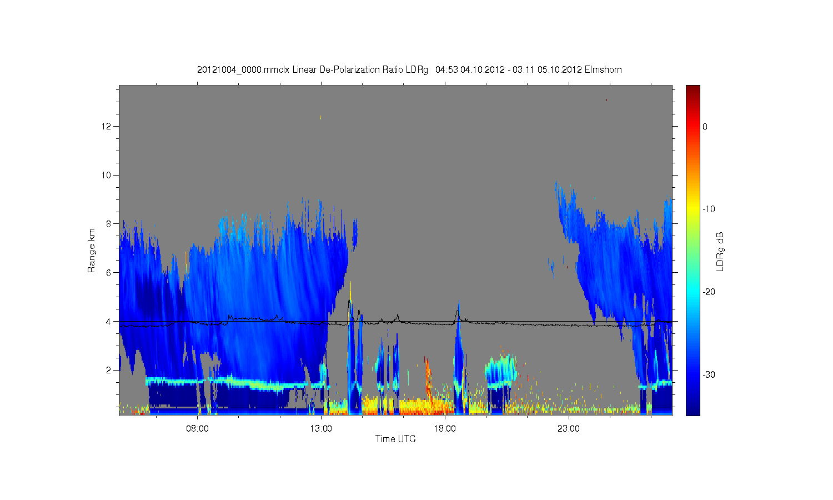Click the 12 km range tick label
This screenshot has height=500, width=833.
107,126
